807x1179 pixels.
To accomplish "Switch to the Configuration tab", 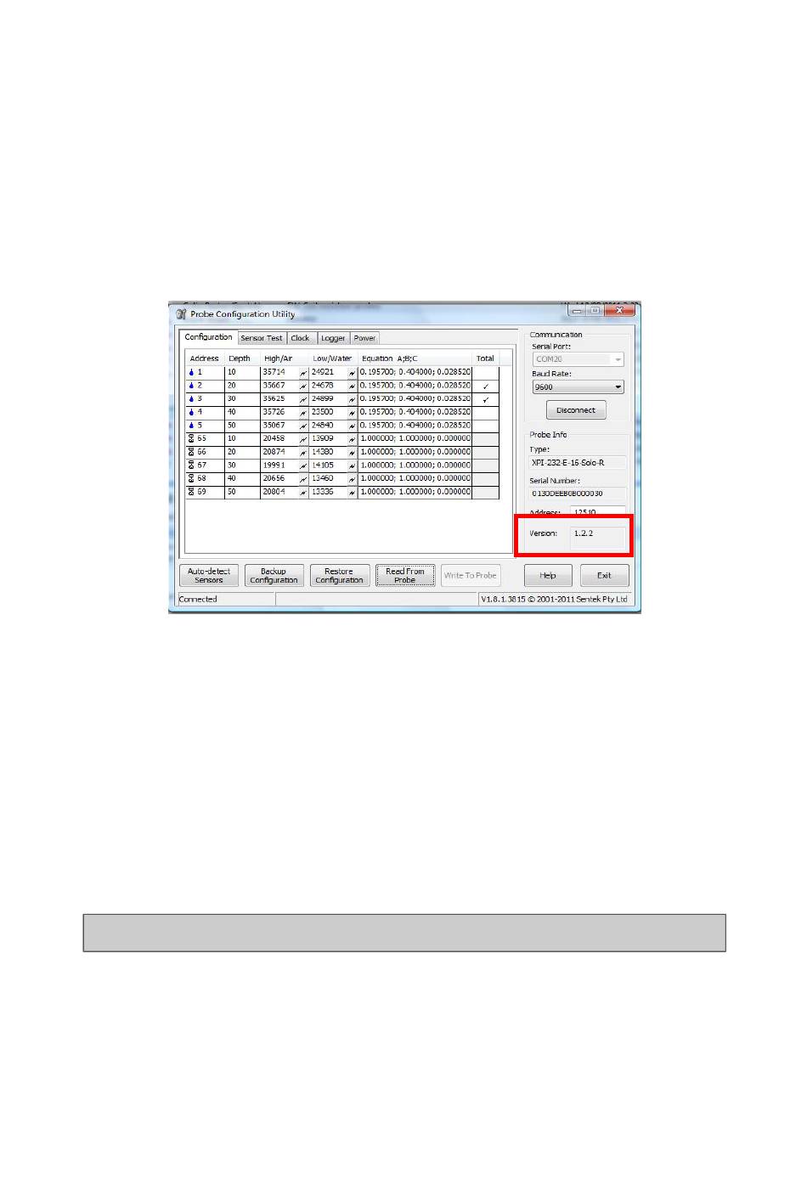I will 208,337.
